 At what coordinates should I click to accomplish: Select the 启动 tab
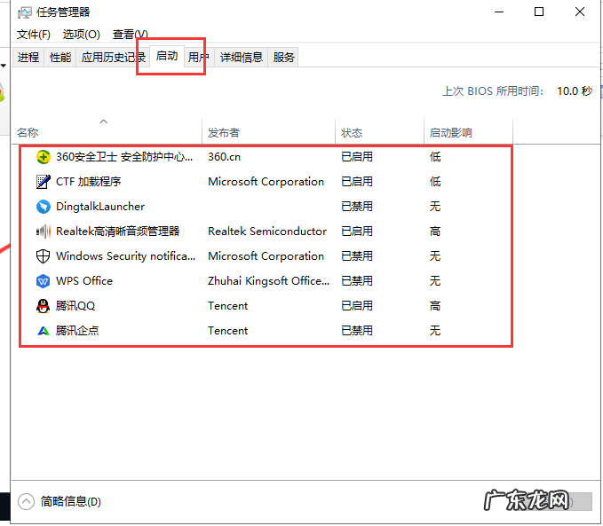(x=167, y=57)
